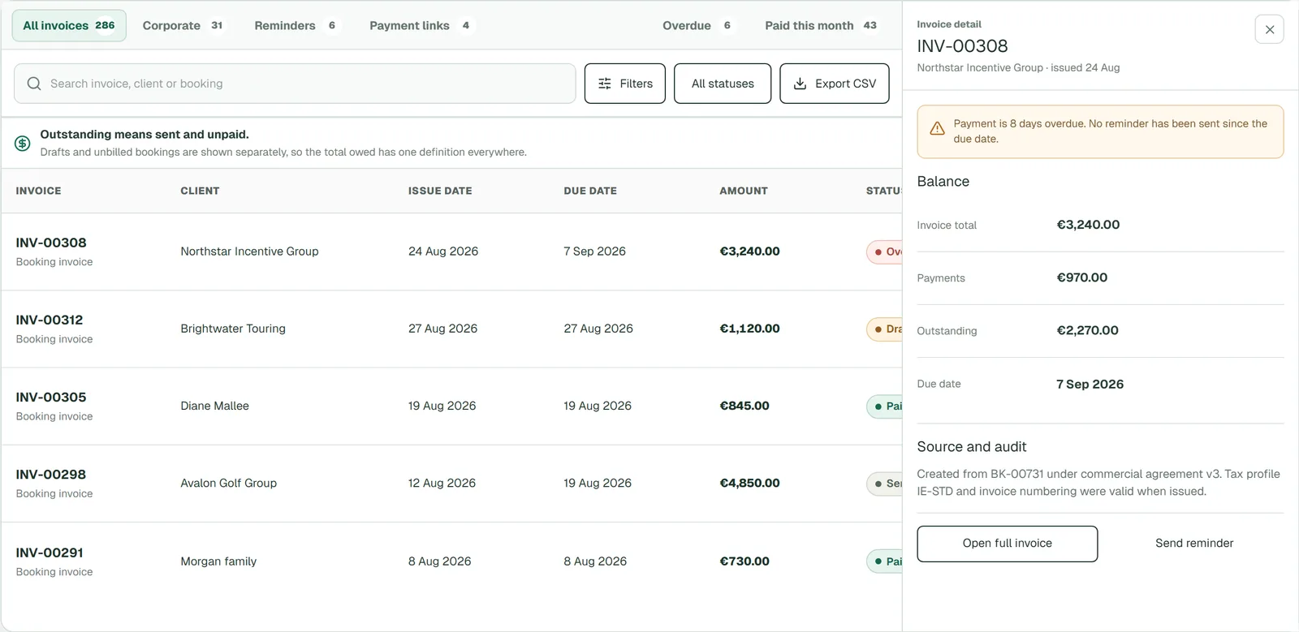Switch to the All invoices tab
This screenshot has height=632, width=1299.
(69, 26)
